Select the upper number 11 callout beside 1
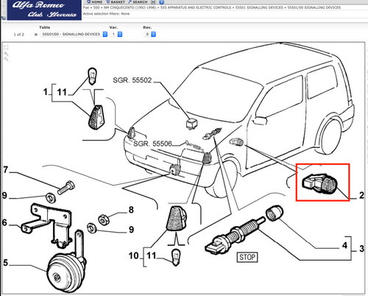The height and width of the screenshot is (296, 368). pos(62,92)
